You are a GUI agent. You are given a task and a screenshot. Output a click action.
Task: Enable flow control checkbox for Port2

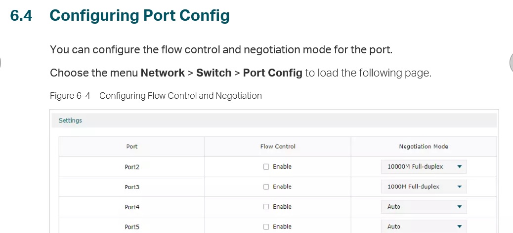(x=266, y=167)
